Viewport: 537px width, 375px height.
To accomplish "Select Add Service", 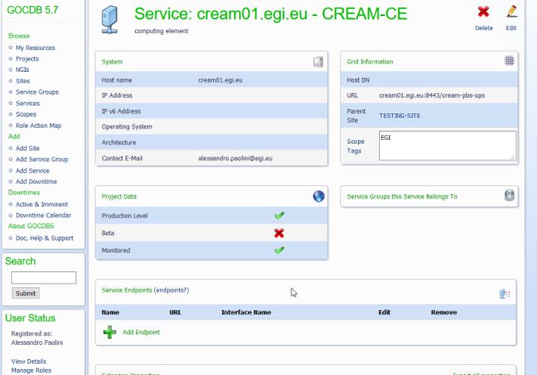I will [x=33, y=170].
